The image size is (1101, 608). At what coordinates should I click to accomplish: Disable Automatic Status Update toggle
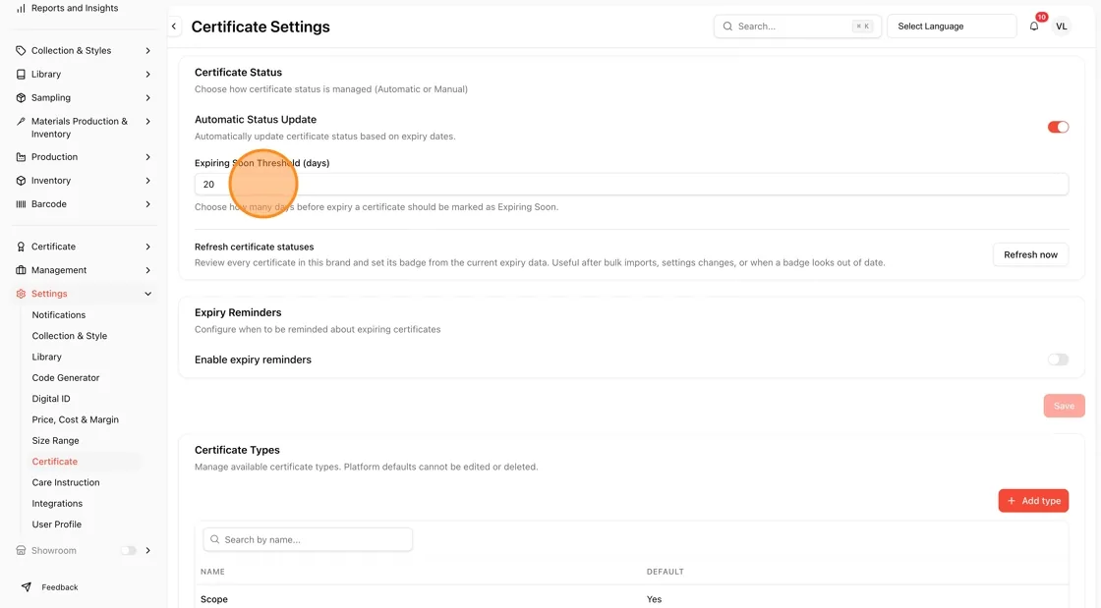coord(1058,127)
